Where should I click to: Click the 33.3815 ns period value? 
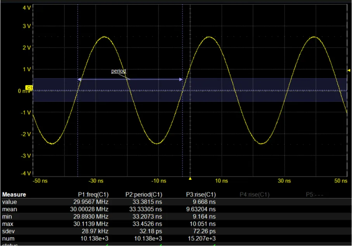(x=147, y=202)
